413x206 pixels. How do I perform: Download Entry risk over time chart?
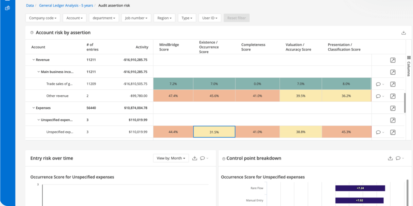pyautogui.click(x=195, y=158)
